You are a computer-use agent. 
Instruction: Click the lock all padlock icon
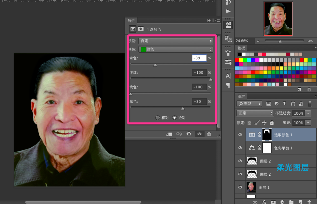click(272, 123)
